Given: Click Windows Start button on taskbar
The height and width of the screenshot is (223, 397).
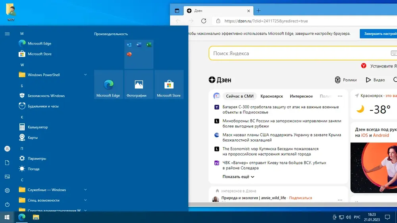Looking at the screenshot, I should coord(7,217).
